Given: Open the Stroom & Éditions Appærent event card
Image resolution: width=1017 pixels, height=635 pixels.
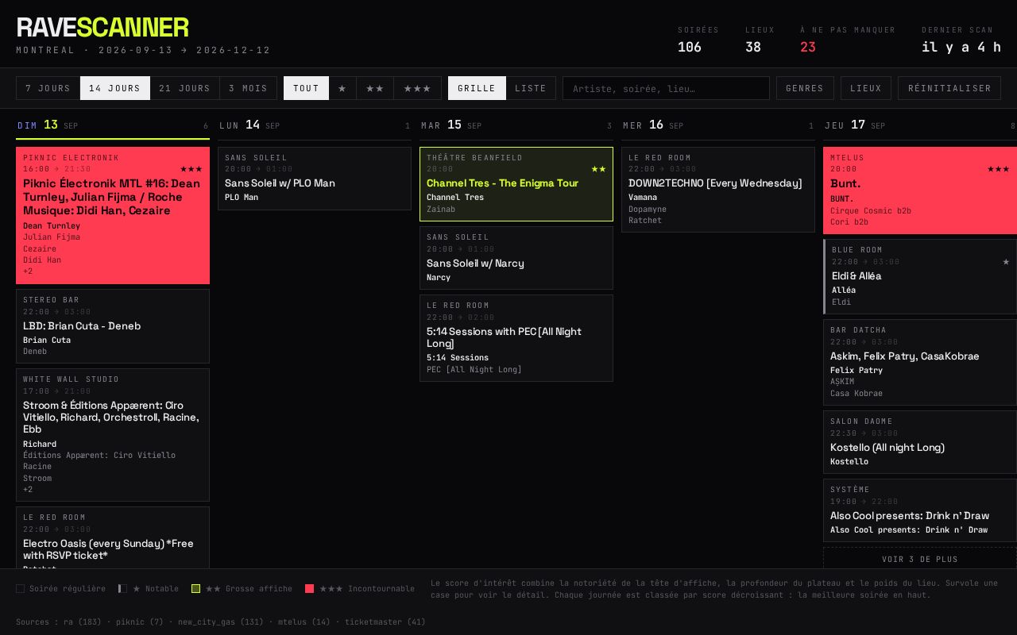Looking at the screenshot, I should click(113, 435).
